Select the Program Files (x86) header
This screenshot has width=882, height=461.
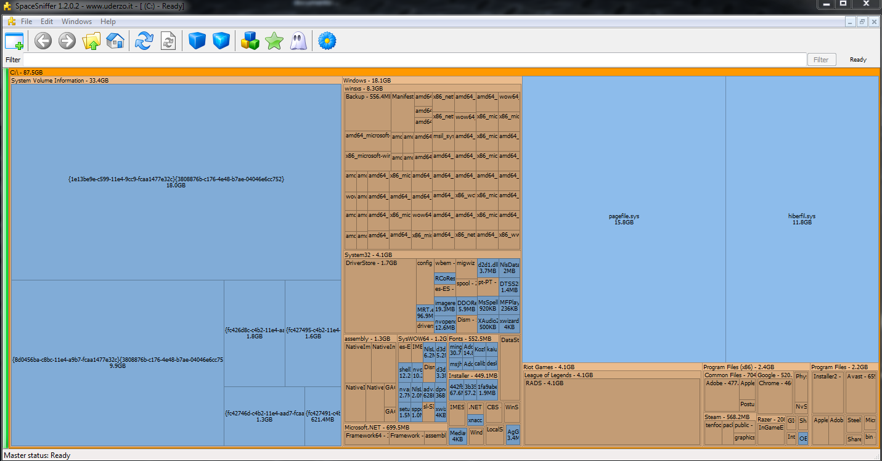[x=756, y=367]
